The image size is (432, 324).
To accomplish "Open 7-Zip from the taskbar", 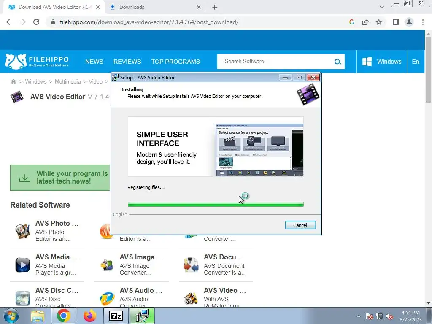I will click(x=116, y=316).
